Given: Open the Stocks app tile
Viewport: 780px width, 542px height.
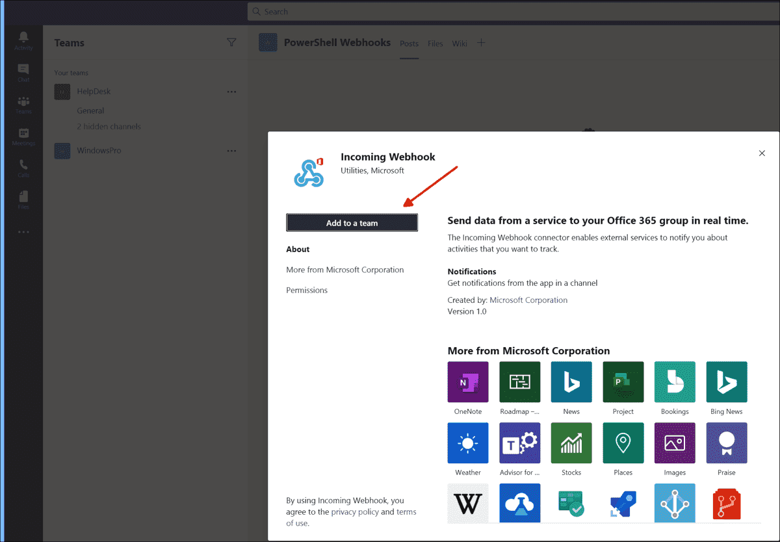Looking at the screenshot, I should pos(571,443).
